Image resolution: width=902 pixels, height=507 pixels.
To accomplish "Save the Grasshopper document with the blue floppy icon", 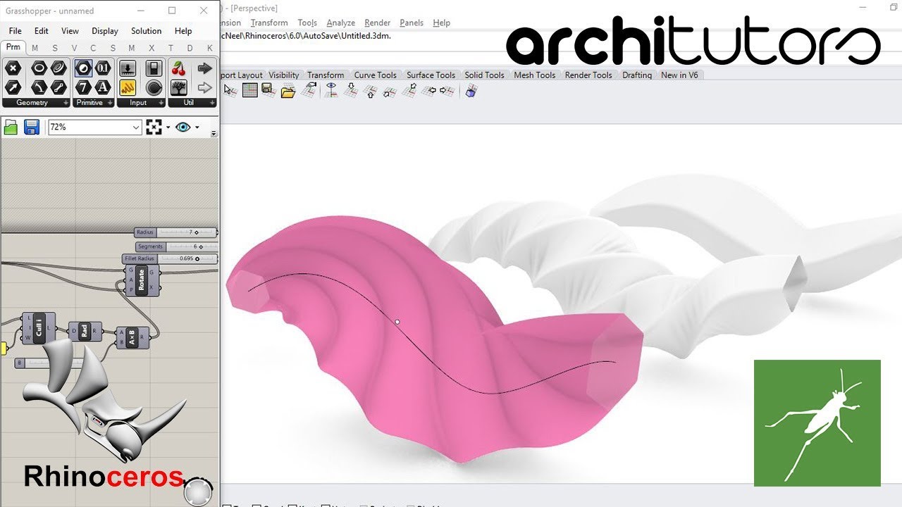I will pyautogui.click(x=31, y=127).
